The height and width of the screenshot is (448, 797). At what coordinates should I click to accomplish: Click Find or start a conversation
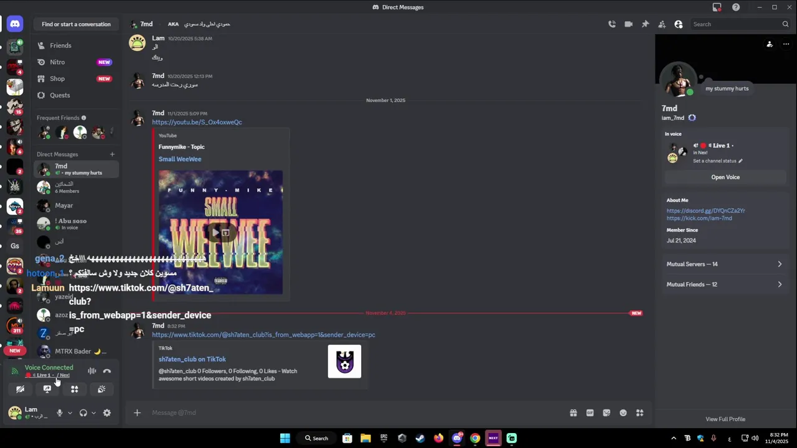tap(76, 24)
